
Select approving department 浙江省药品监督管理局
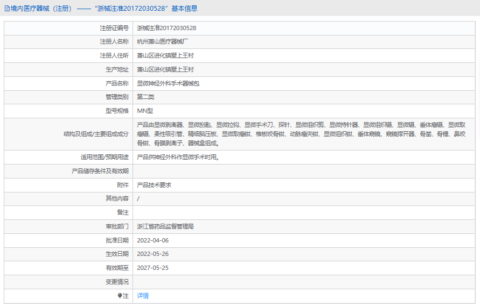(165, 227)
